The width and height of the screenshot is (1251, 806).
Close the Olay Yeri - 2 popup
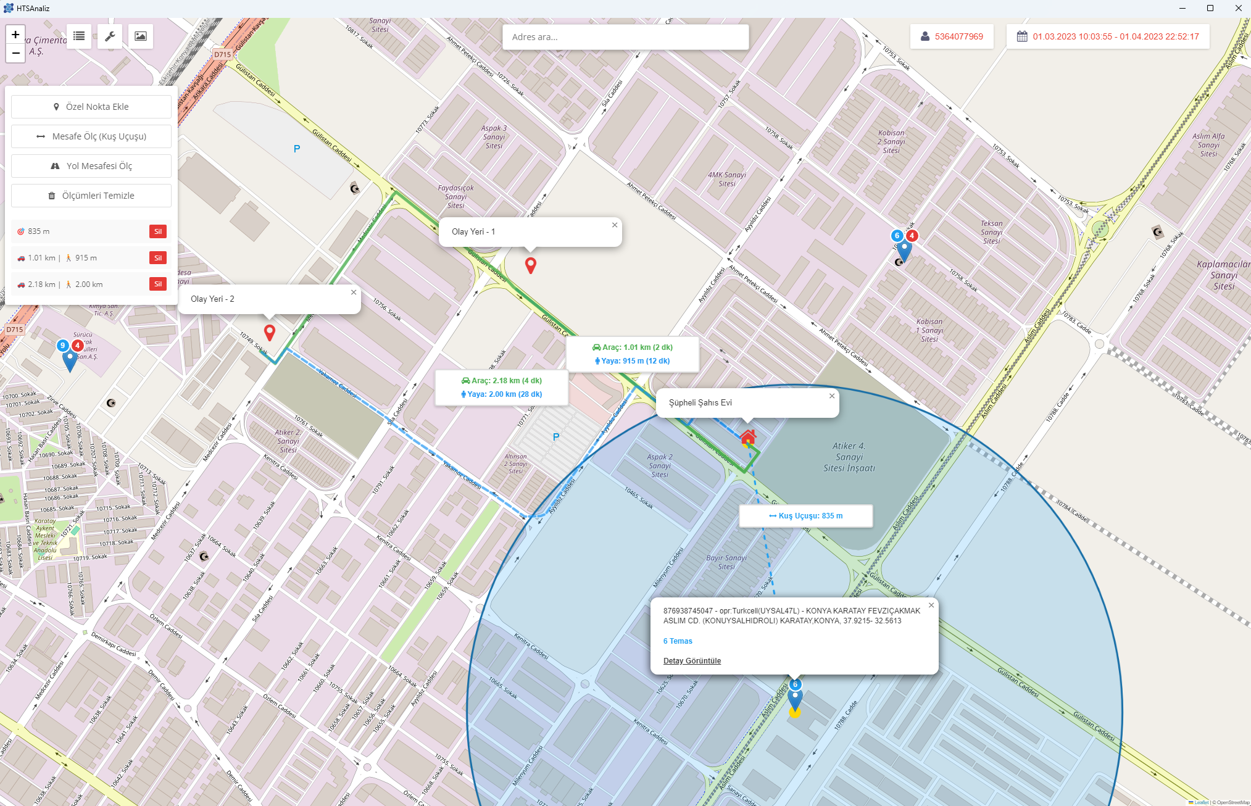click(354, 293)
